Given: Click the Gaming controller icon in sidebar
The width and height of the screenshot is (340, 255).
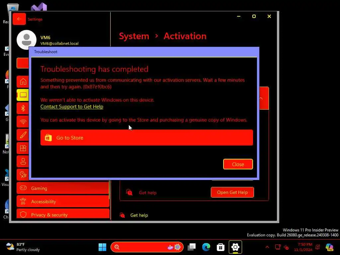Looking at the screenshot, I should pyautogui.click(x=23, y=188).
